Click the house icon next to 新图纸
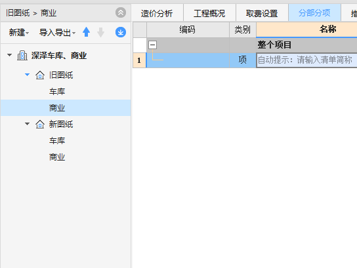The height and width of the screenshot is (268, 357). (x=40, y=124)
